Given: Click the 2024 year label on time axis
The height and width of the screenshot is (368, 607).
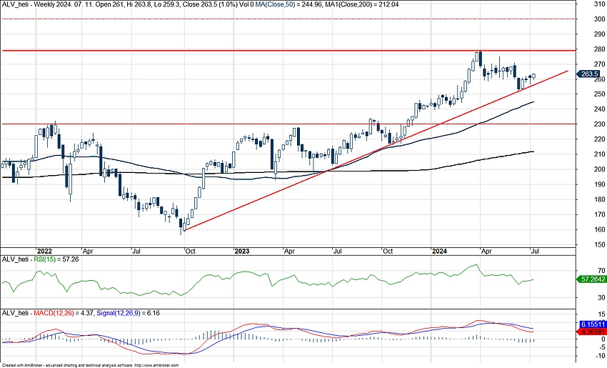Looking at the screenshot, I should (440, 251).
